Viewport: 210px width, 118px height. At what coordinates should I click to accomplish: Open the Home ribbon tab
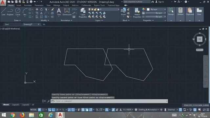click(11, 5)
